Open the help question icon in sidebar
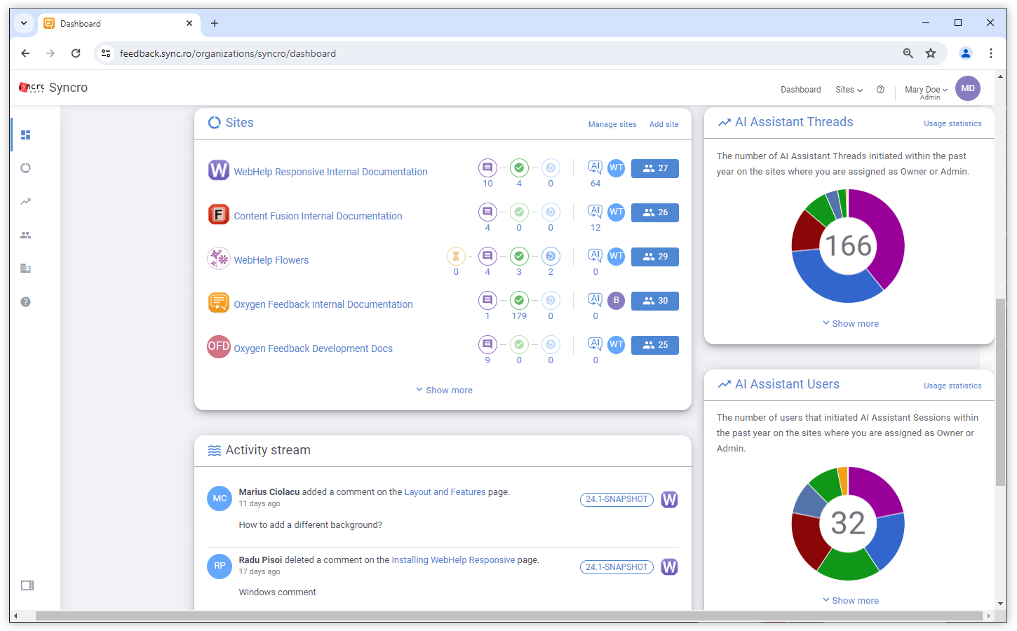Viewport: 1017px width, 631px height. click(26, 302)
